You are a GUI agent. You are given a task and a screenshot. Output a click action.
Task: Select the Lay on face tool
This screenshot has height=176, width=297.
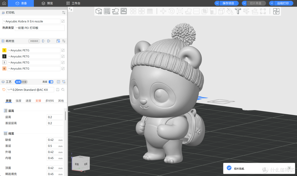[188, 11]
